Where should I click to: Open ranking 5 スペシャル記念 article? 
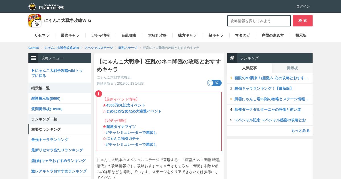coord(272,120)
